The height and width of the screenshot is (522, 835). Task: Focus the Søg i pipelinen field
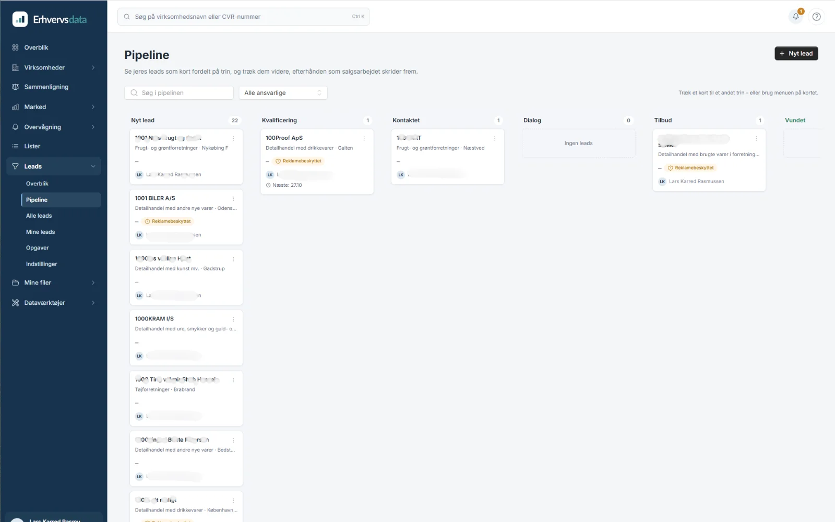[179, 93]
